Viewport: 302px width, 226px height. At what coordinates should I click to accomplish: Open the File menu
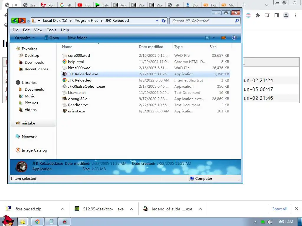pyautogui.click(x=15, y=30)
